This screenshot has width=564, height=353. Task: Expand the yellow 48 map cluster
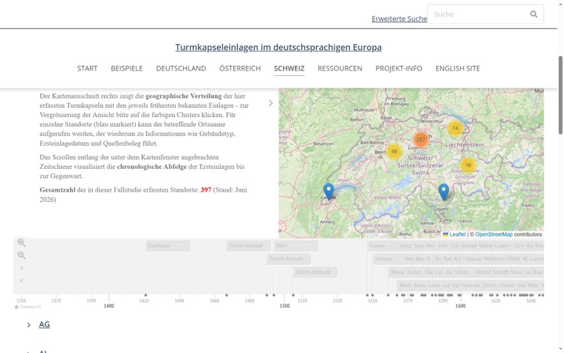click(394, 151)
